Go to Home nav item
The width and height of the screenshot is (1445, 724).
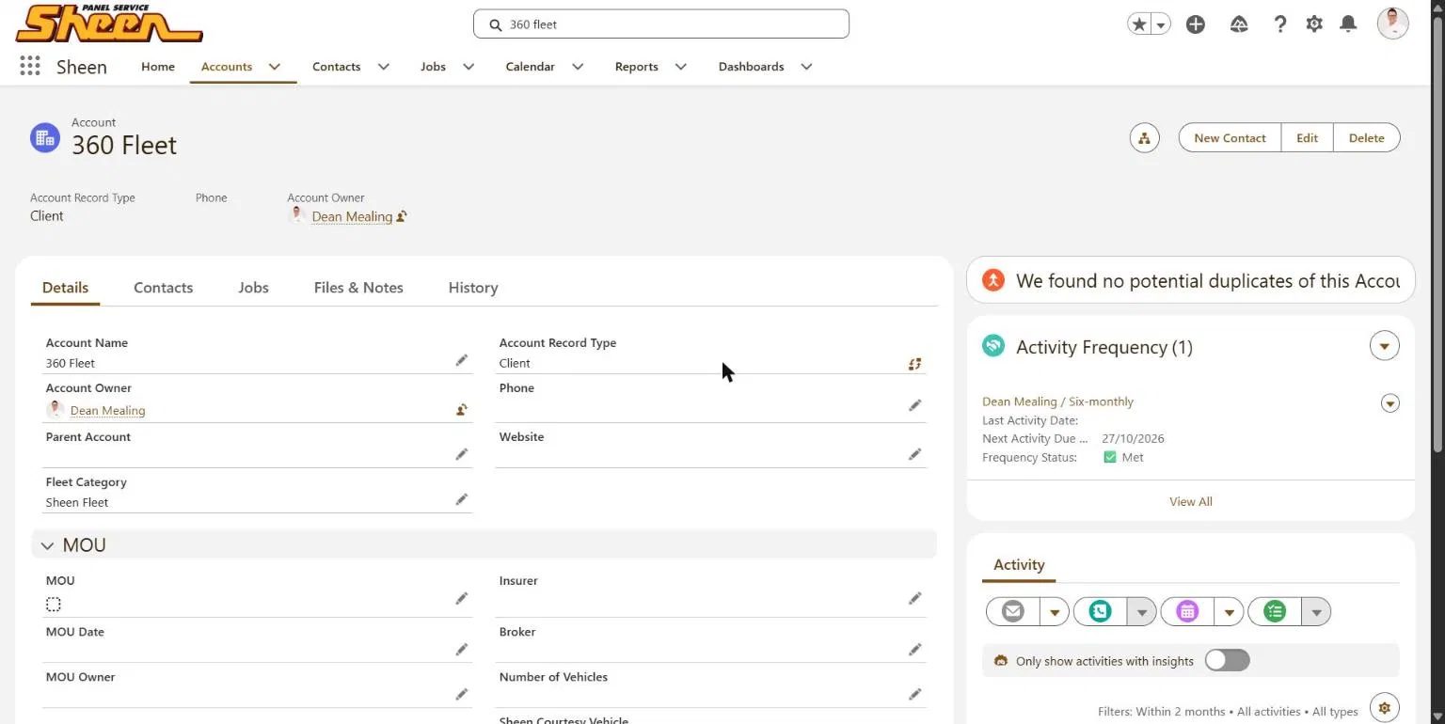pos(158,67)
